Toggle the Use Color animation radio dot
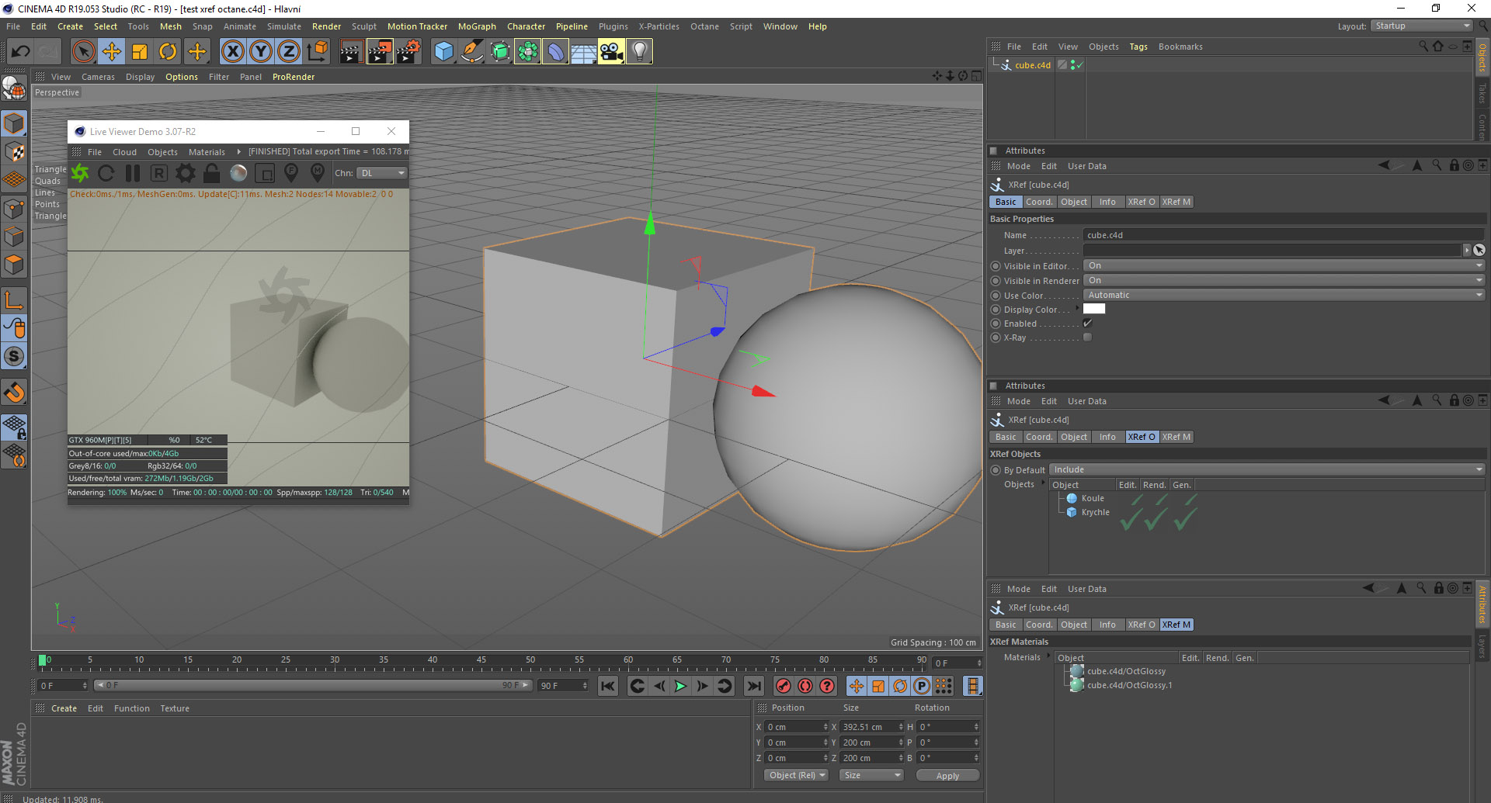 996,296
